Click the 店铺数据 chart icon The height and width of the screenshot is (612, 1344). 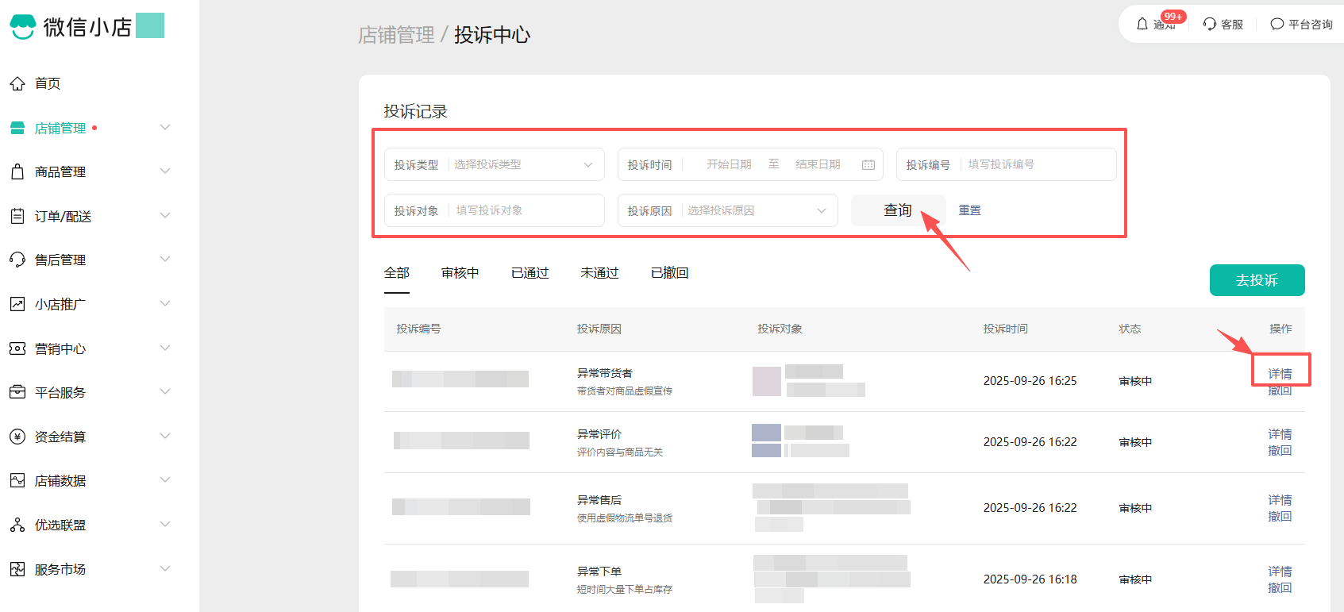[x=17, y=480]
